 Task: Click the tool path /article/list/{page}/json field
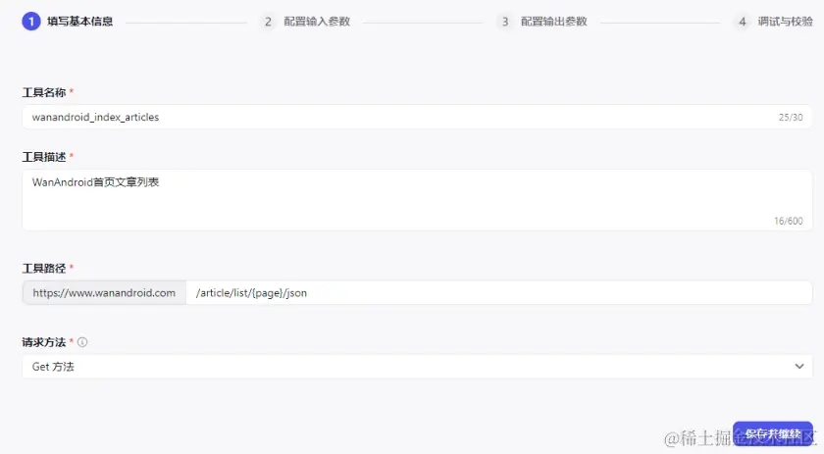pos(499,292)
